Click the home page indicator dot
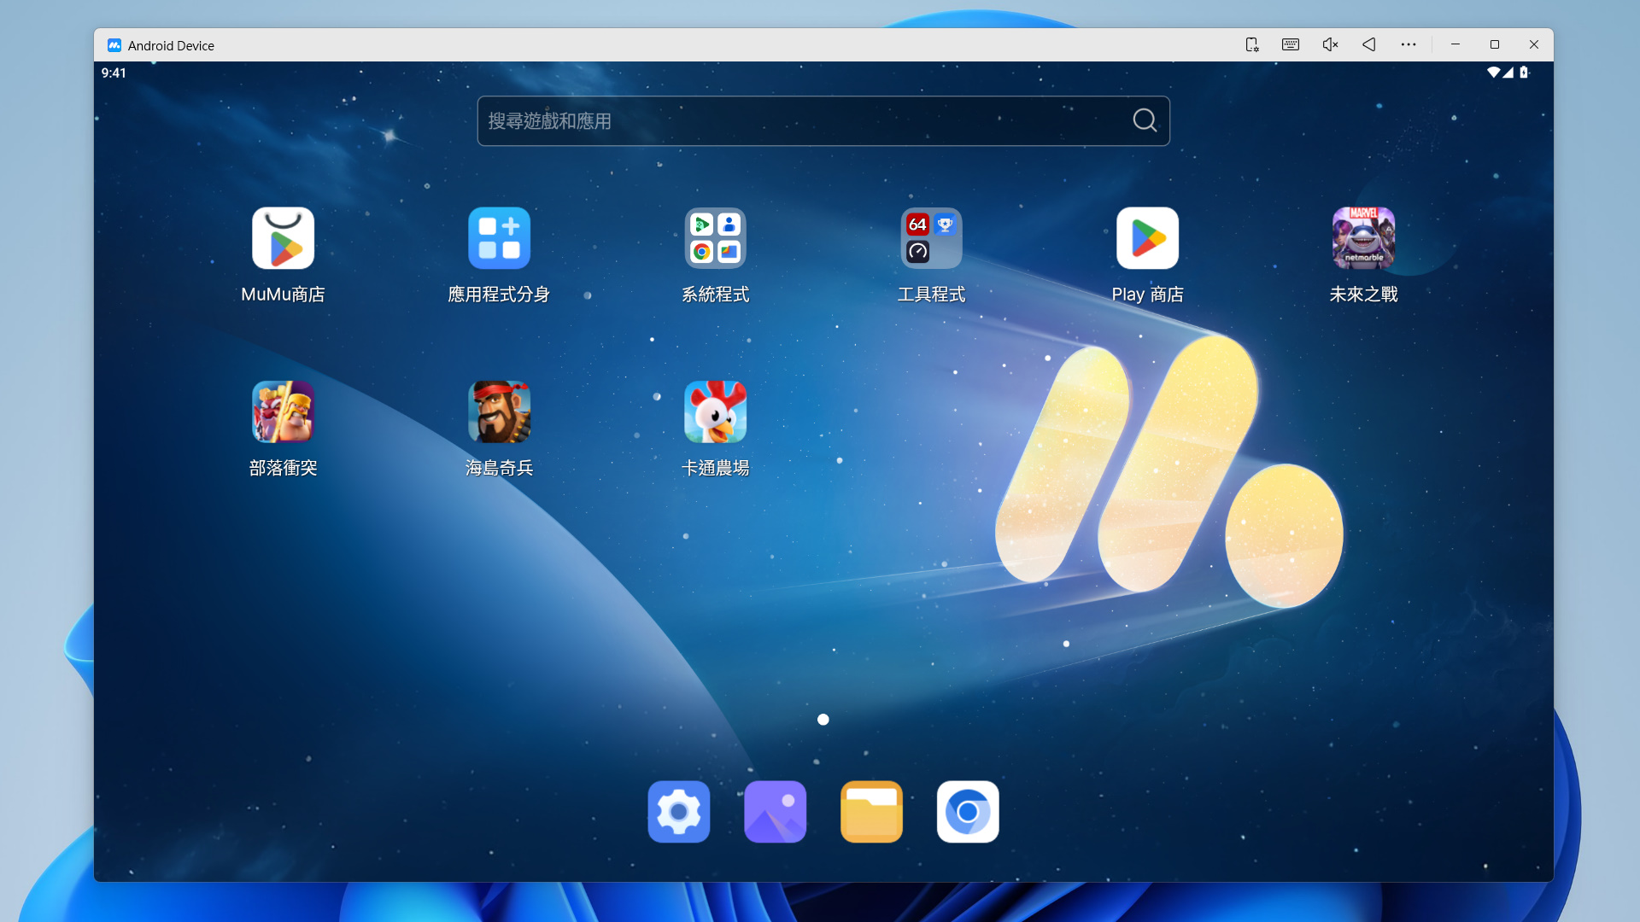 [x=823, y=720]
